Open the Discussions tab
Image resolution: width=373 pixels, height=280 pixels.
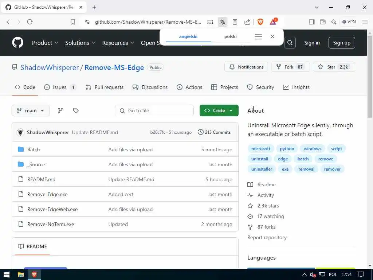pyautogui.click(x=150, y=87)
